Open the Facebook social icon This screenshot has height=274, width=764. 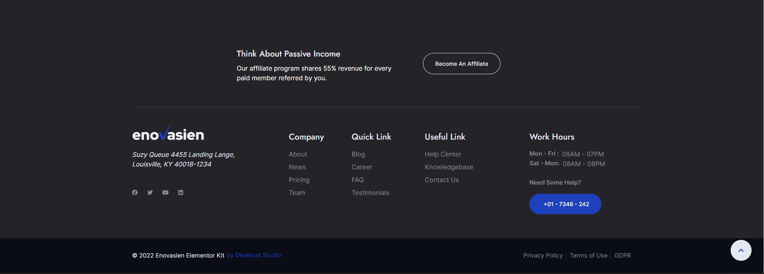coord(135,193)
